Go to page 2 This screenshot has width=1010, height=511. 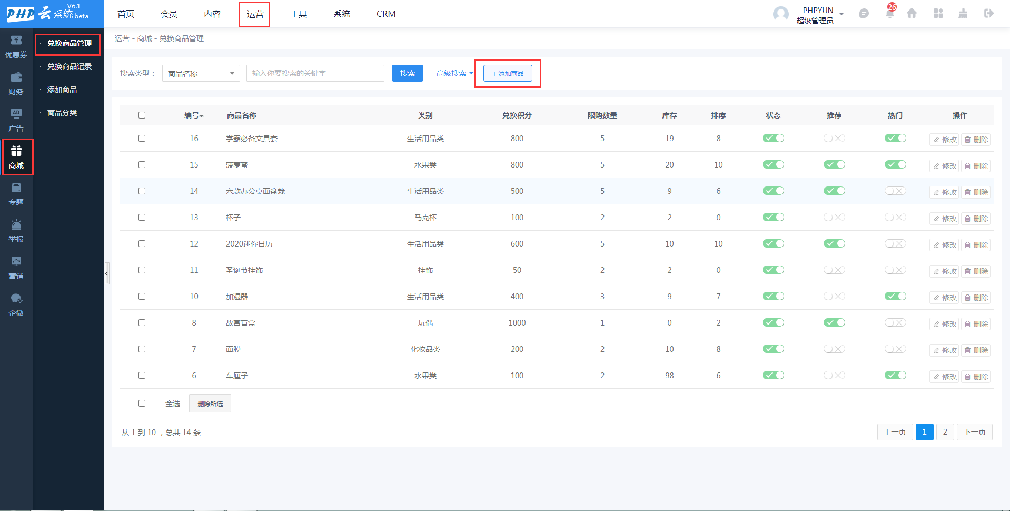point(945,432)
